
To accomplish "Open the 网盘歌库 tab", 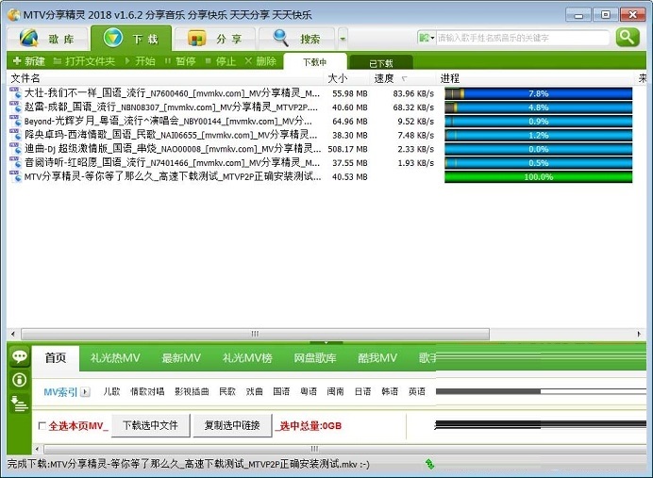I will tap(315, 357).
